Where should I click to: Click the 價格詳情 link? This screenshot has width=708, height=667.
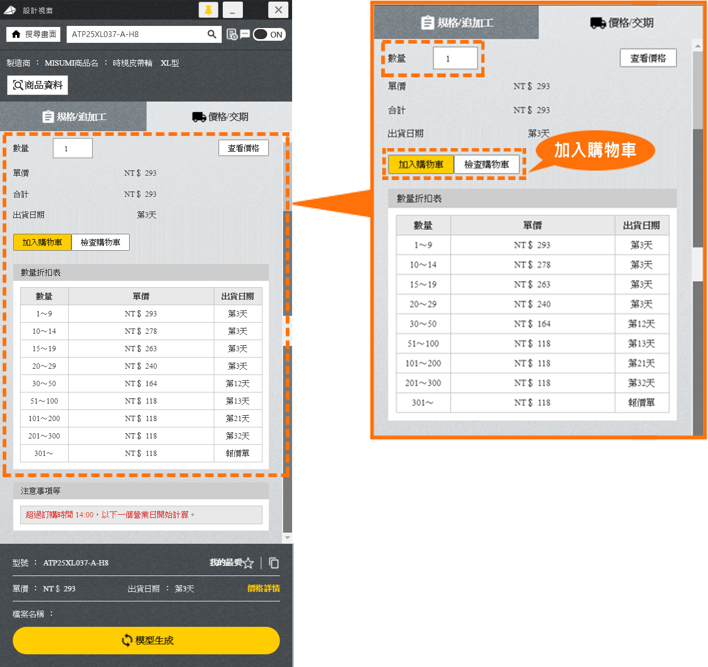point(264,588)
